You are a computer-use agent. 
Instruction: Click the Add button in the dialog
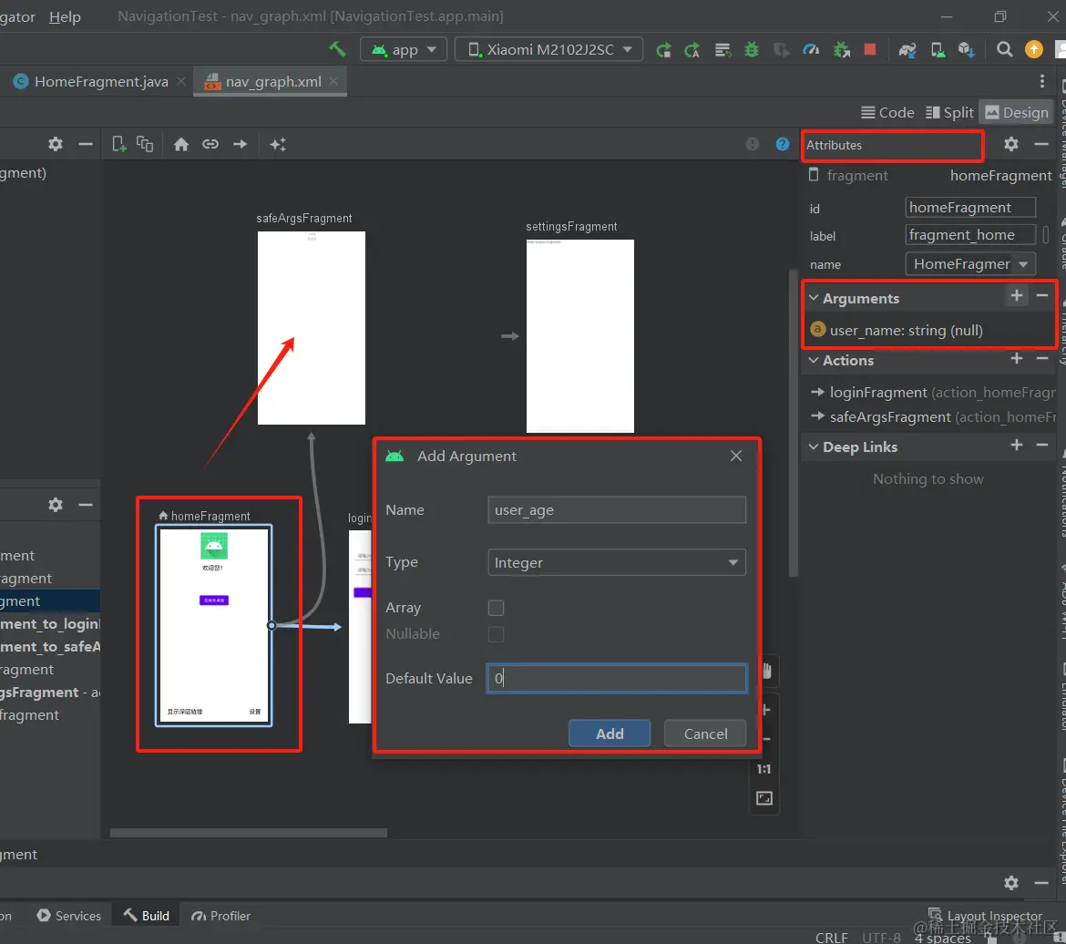pos(610,734)
